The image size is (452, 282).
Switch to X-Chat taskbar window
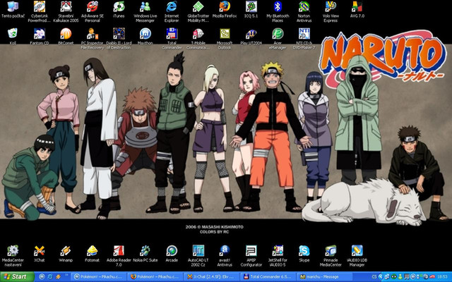[212, 277]
